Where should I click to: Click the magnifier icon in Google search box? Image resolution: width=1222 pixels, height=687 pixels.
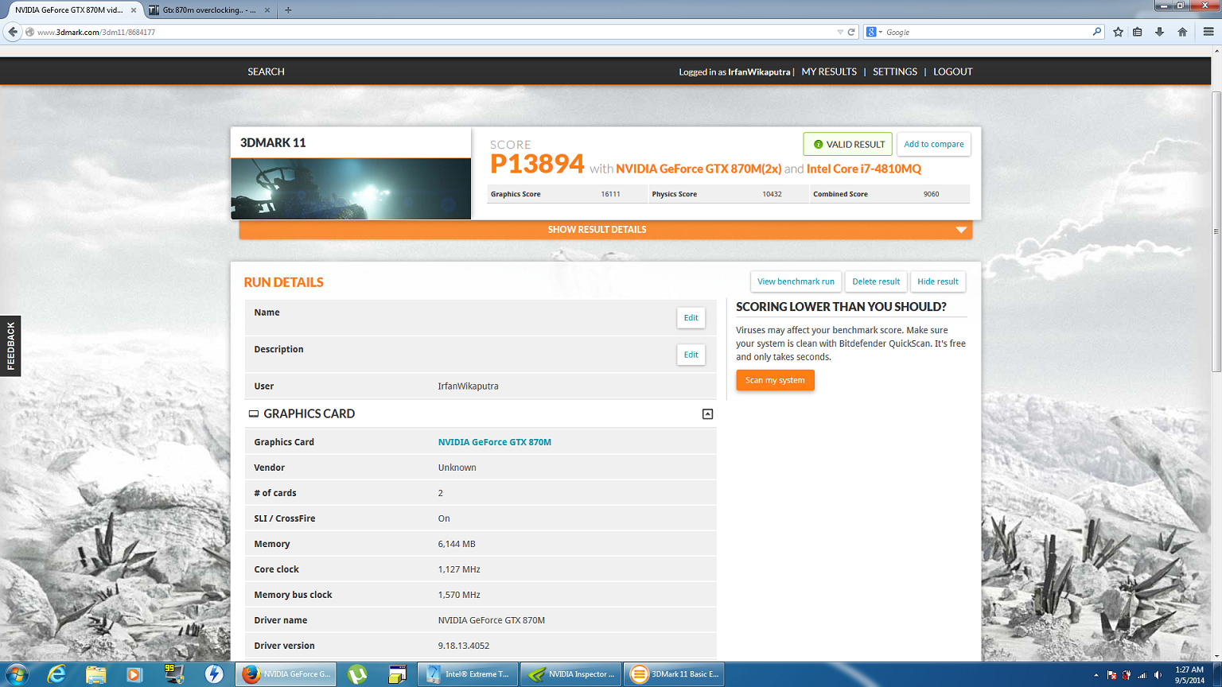(1097, 32)
